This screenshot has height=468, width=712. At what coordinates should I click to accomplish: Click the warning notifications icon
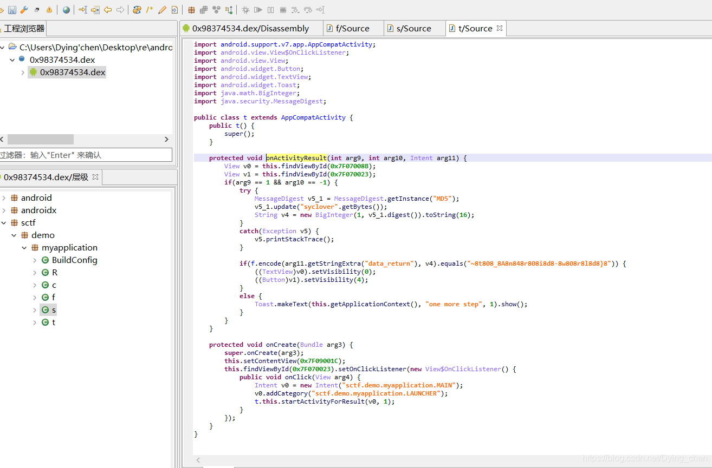click(x=49, y=10)
